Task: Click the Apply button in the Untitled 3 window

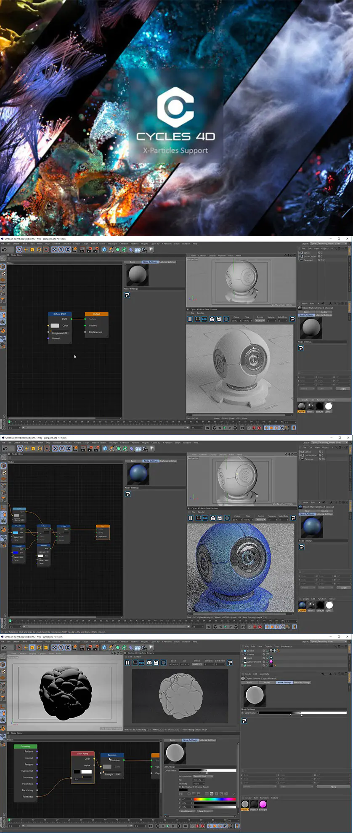Action: click(x=333, y=787)
